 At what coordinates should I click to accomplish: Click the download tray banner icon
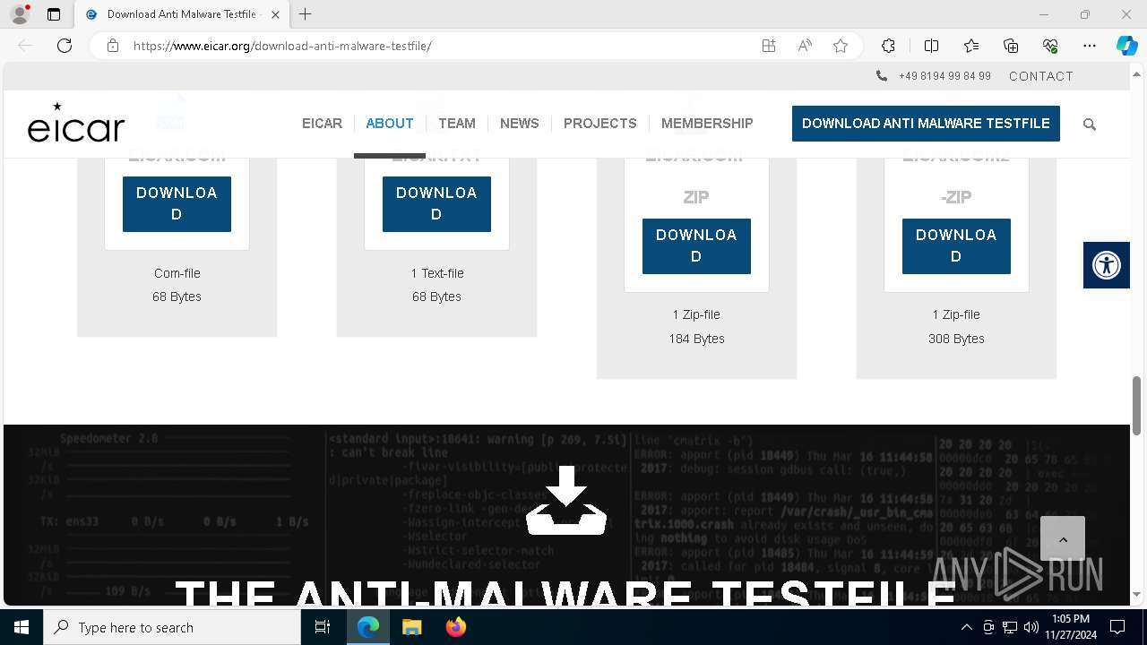[x=566, y=502]
